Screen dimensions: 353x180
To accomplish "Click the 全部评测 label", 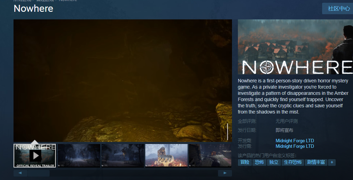I will click(x=247, y=121).
